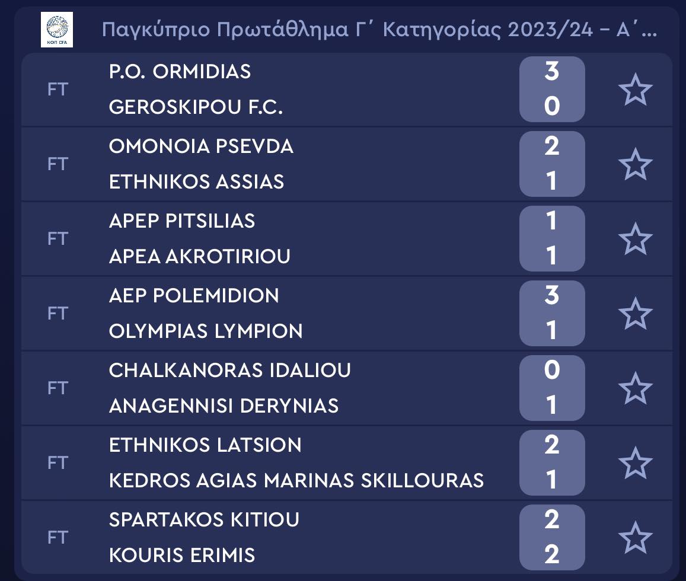Open the KOP CFA league logo
Image resolution: width=686 pixels, height=581 pixels.
click(x=57, y=29)
